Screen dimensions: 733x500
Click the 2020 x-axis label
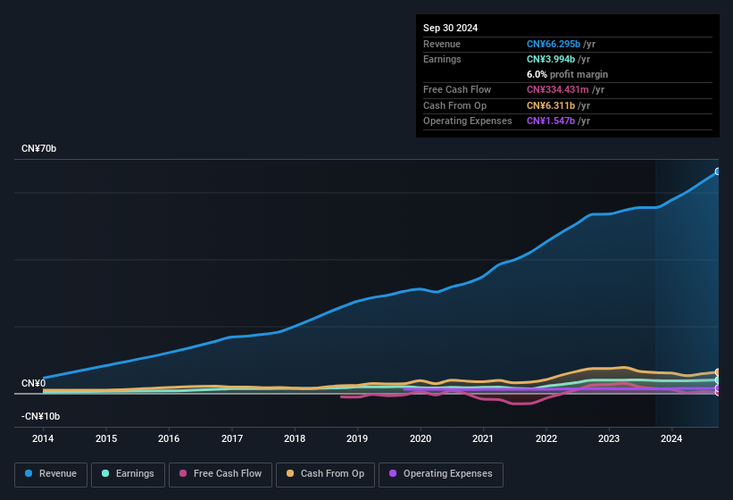point(421,438)
